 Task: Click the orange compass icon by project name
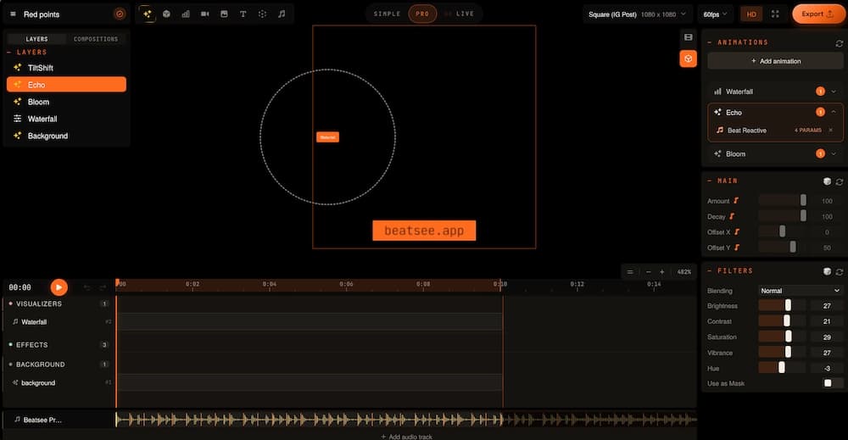tap(120, 14)
